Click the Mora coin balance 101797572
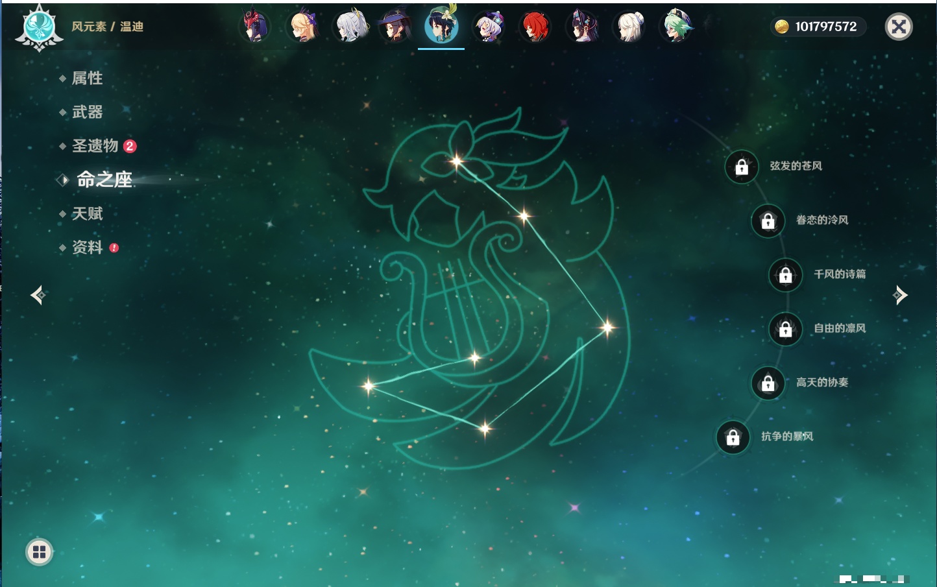Image resolution: width=937 pixels, height=587 pixels. pyautogui.click(x=818, y=27)
